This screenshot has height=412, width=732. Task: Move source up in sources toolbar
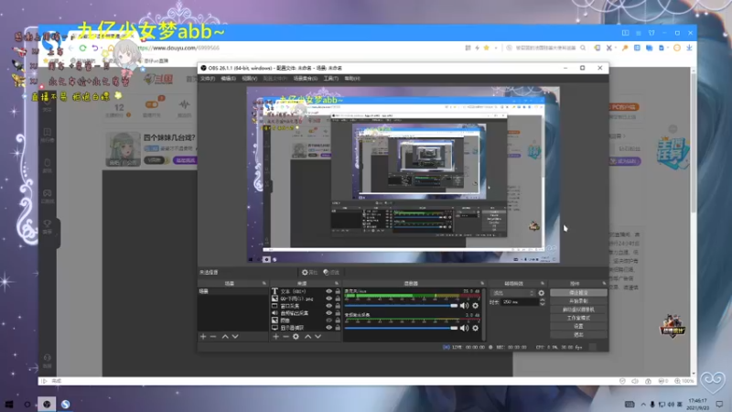pos(307,336)
